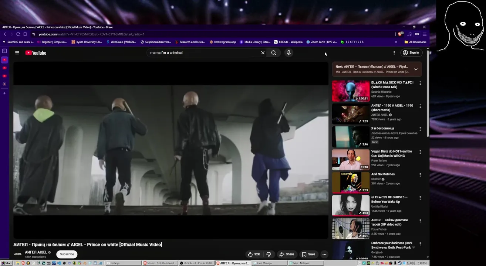Open the Zoom Earth bookmark
The image size is (486, 266).
[321, 42]
